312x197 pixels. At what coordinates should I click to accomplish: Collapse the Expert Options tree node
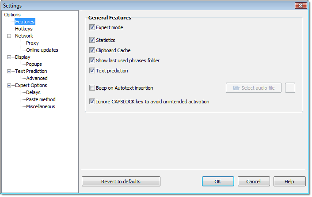coord(9,86)
